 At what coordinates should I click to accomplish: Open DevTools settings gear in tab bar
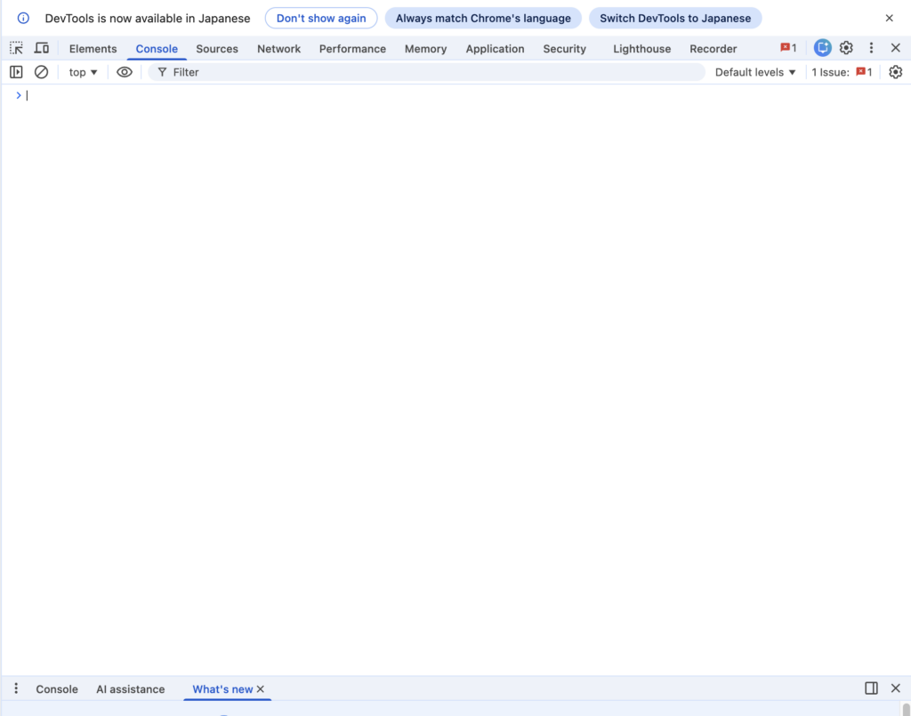(x=846, y=48)
